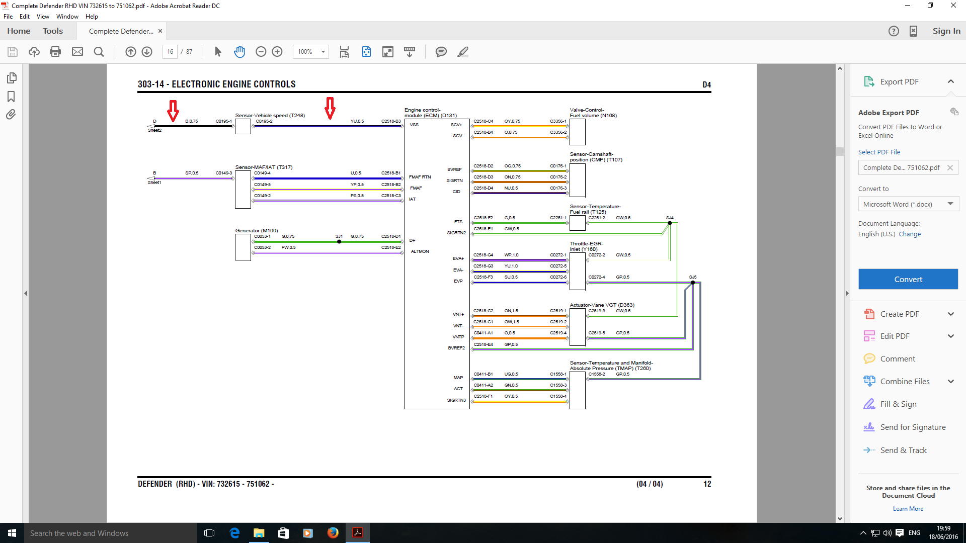Open the Help menu
Image resolution: width=966 pixels, height=543 pixels.
pos(92,17)
